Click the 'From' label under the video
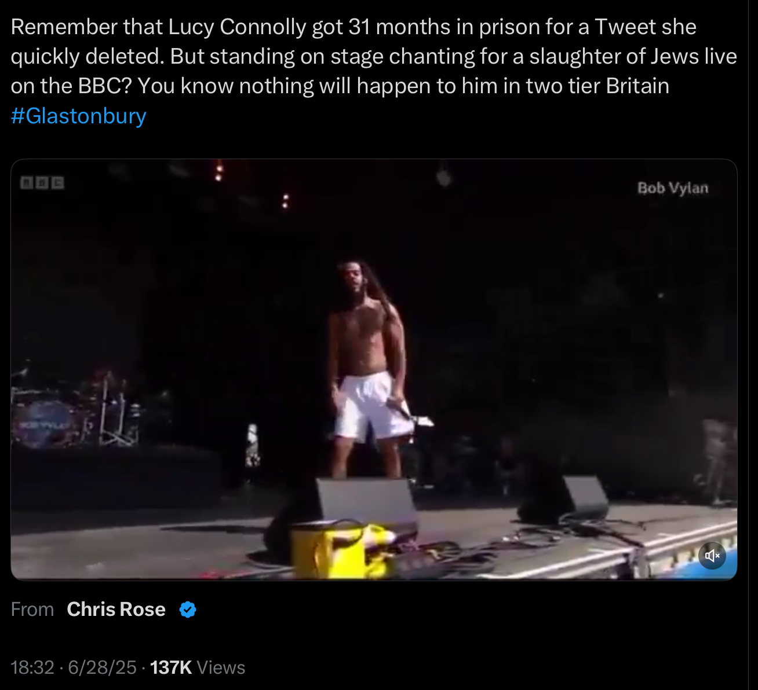This screenshot has width=758, height=690. pyautogui.click(x=32, y=610)
